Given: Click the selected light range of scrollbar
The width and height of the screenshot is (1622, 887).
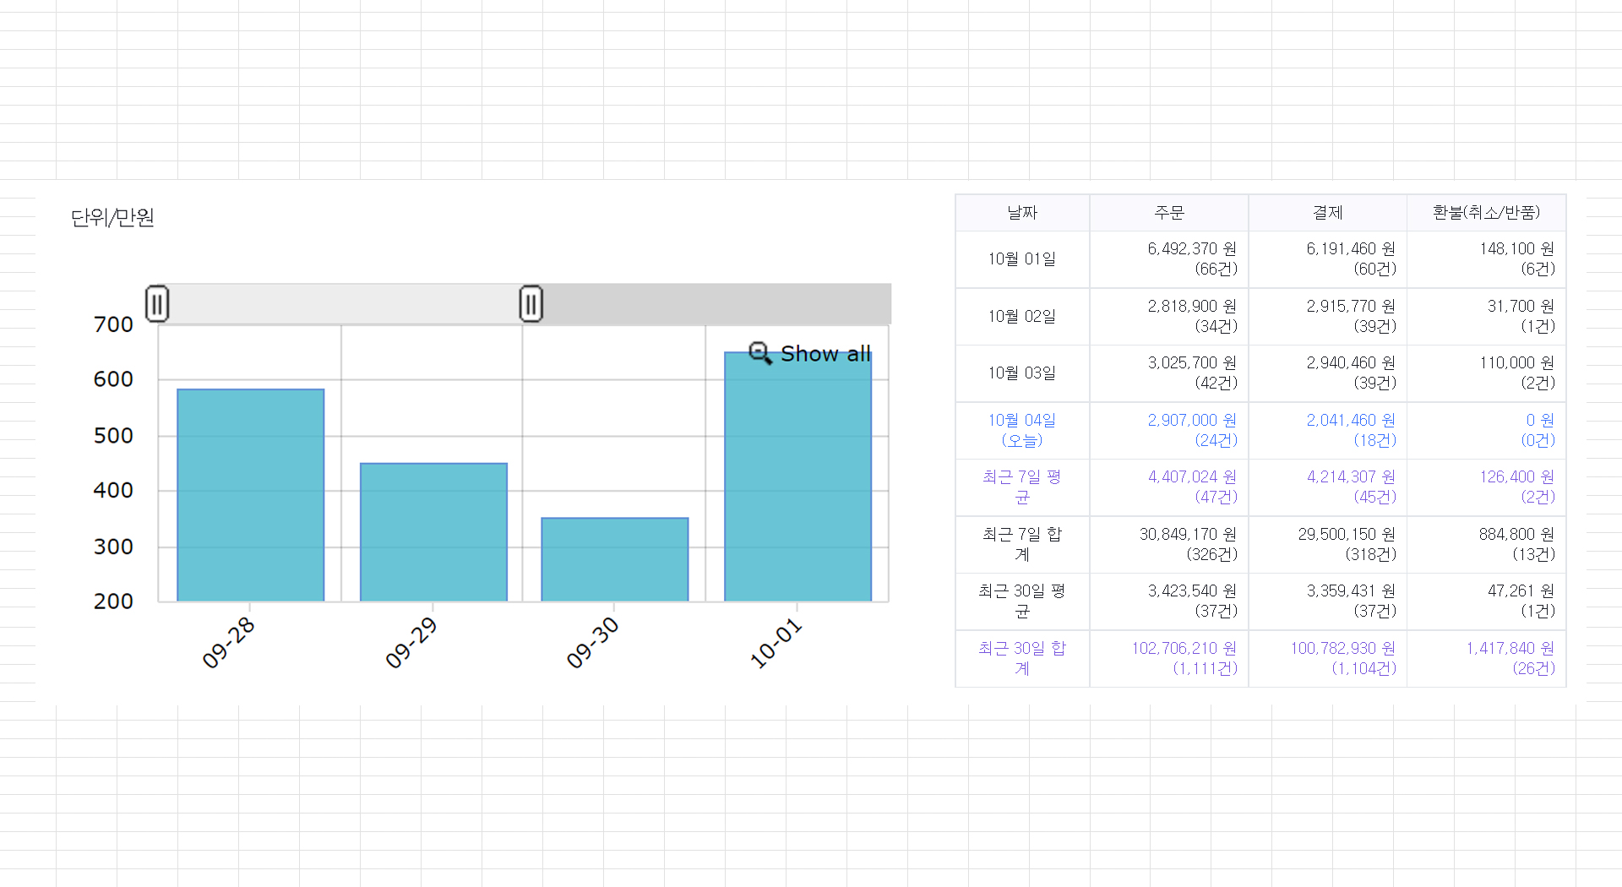Looking at the screenshot, I should pos(344,304).
